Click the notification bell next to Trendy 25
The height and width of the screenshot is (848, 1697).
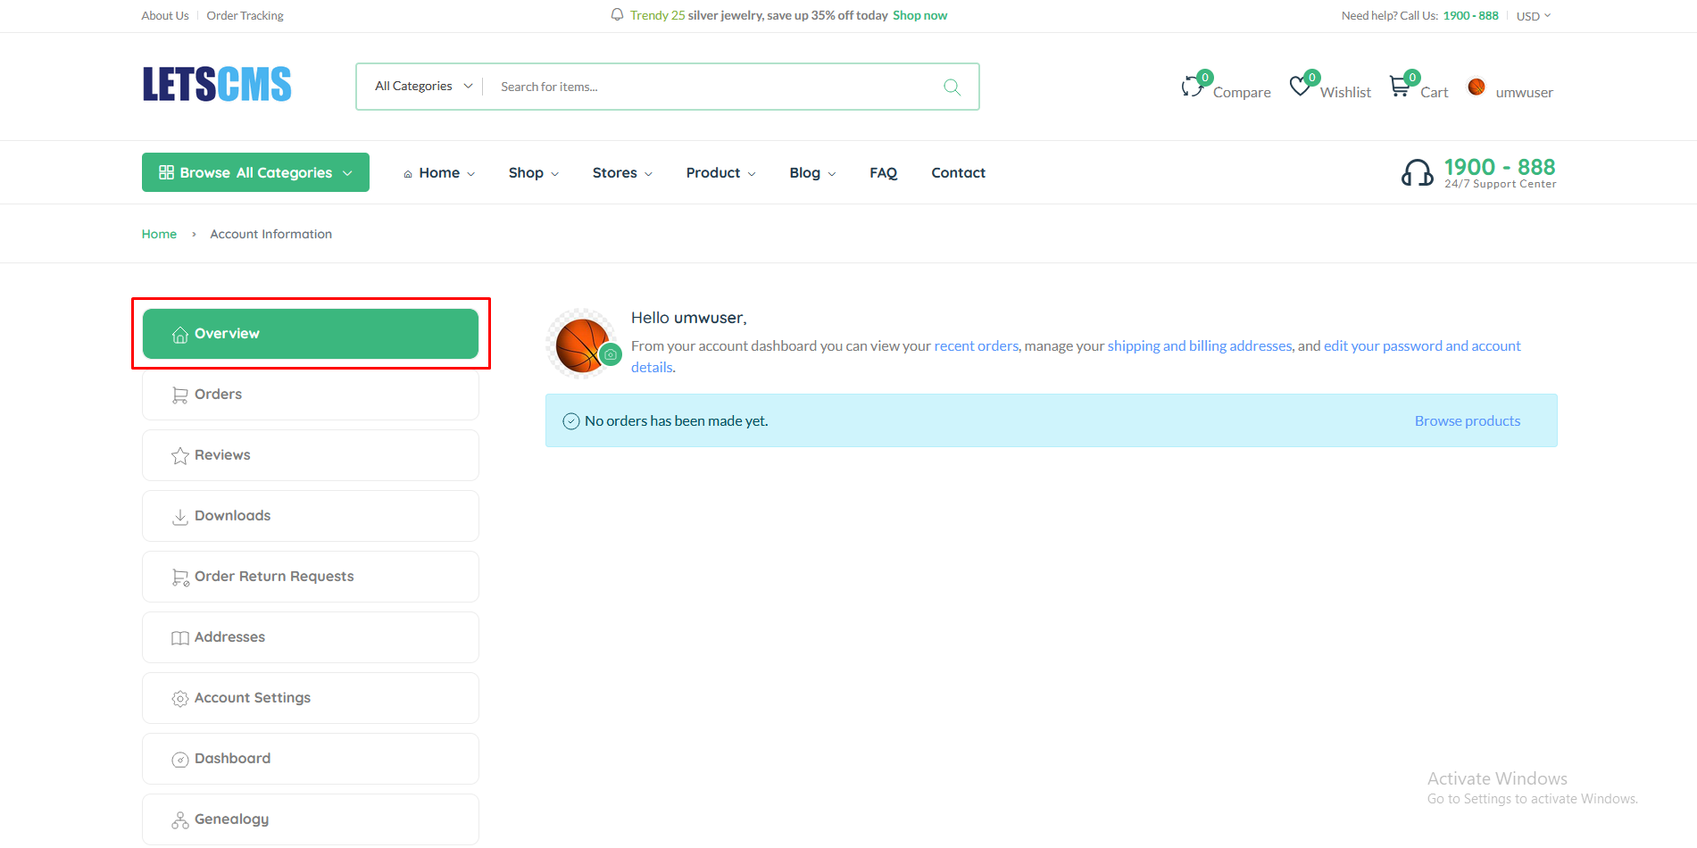tap(616, 14)
